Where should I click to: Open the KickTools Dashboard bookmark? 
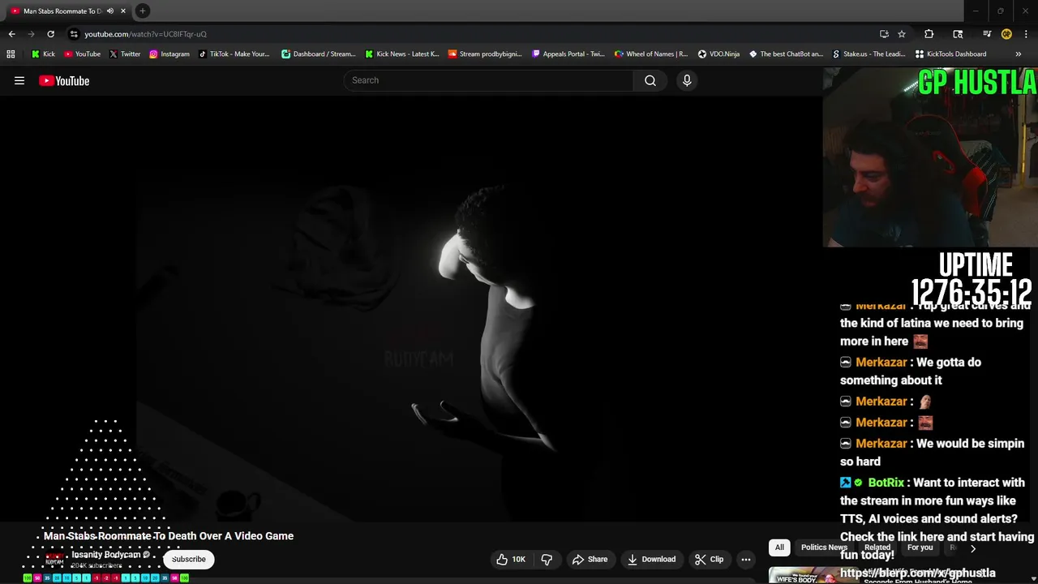(951, 54)
